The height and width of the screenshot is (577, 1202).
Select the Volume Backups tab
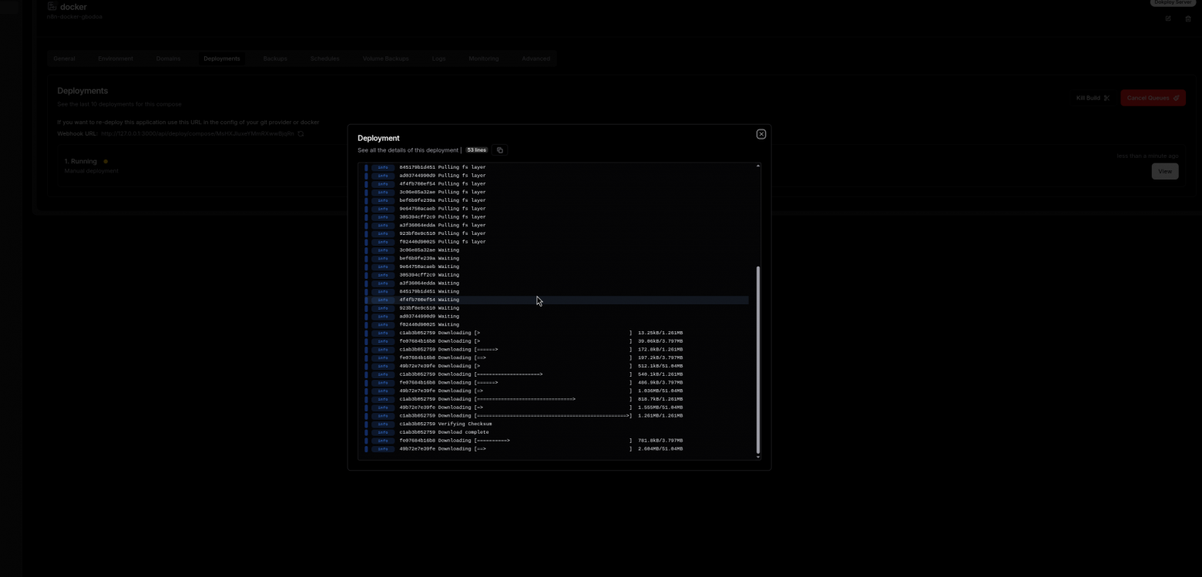pyautogui.click(x=385, y=59)
